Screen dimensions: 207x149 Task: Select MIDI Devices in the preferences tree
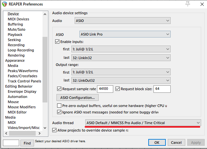(x=18, y=19)
